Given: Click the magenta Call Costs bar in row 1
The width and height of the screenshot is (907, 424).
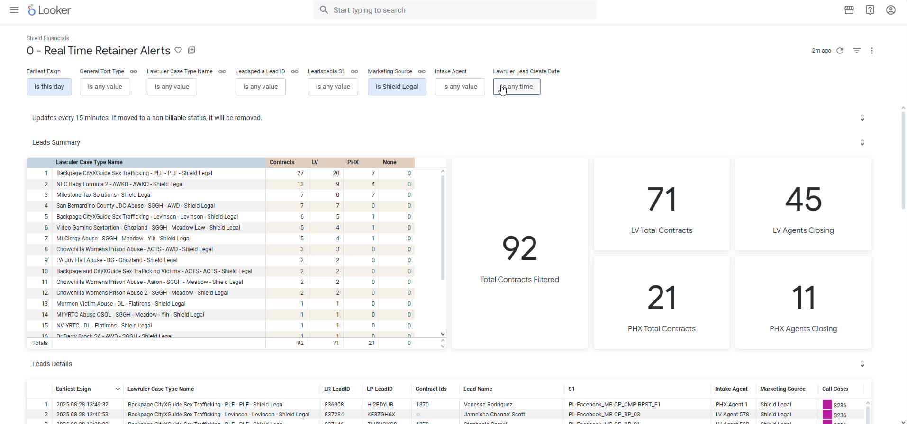Looking at the screenshot, I should pos(827,405).
